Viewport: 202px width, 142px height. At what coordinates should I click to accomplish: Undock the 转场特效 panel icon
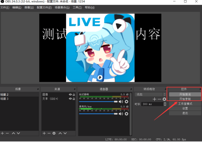pos(166,89)
